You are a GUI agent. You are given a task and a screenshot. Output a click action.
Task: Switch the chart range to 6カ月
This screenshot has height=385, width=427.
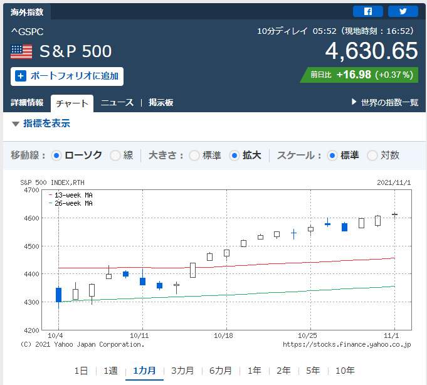pos(221,371)
